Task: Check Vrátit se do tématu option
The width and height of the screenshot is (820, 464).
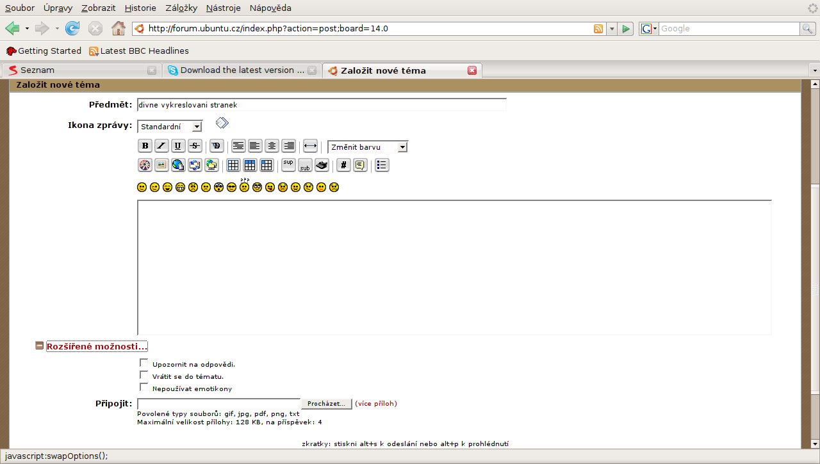Action: 143,376
